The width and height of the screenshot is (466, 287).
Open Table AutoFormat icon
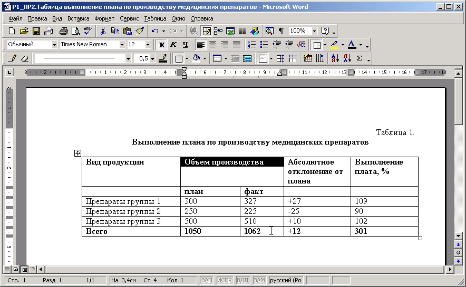[x=308, y=58]
